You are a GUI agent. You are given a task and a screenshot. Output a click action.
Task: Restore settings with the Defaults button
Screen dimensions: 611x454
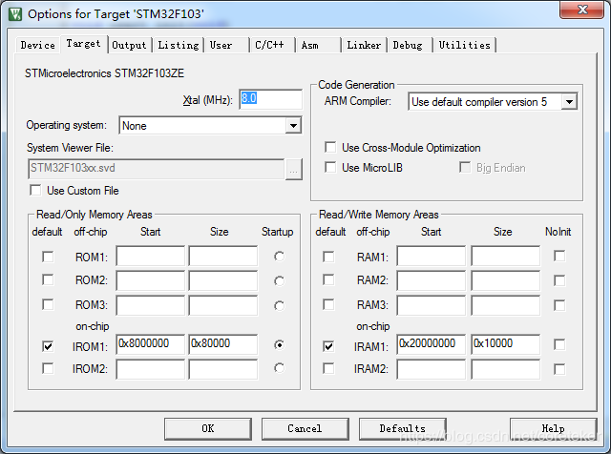point(403,428)
